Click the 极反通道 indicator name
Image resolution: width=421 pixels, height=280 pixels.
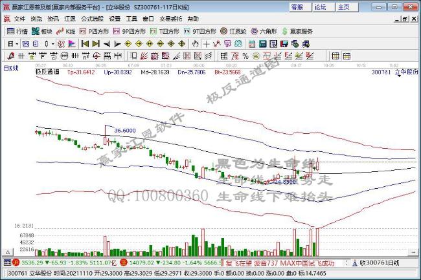[47, 72]
